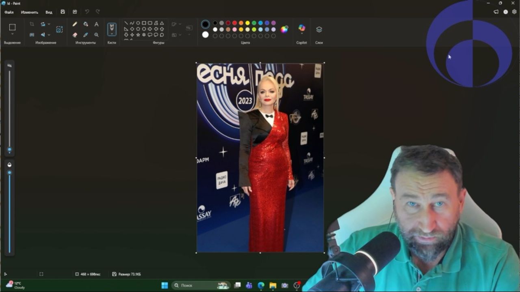The width and height of the screenshot is (520, 292).
Task: Click the Undo button
Action: [x=87, y=12]
